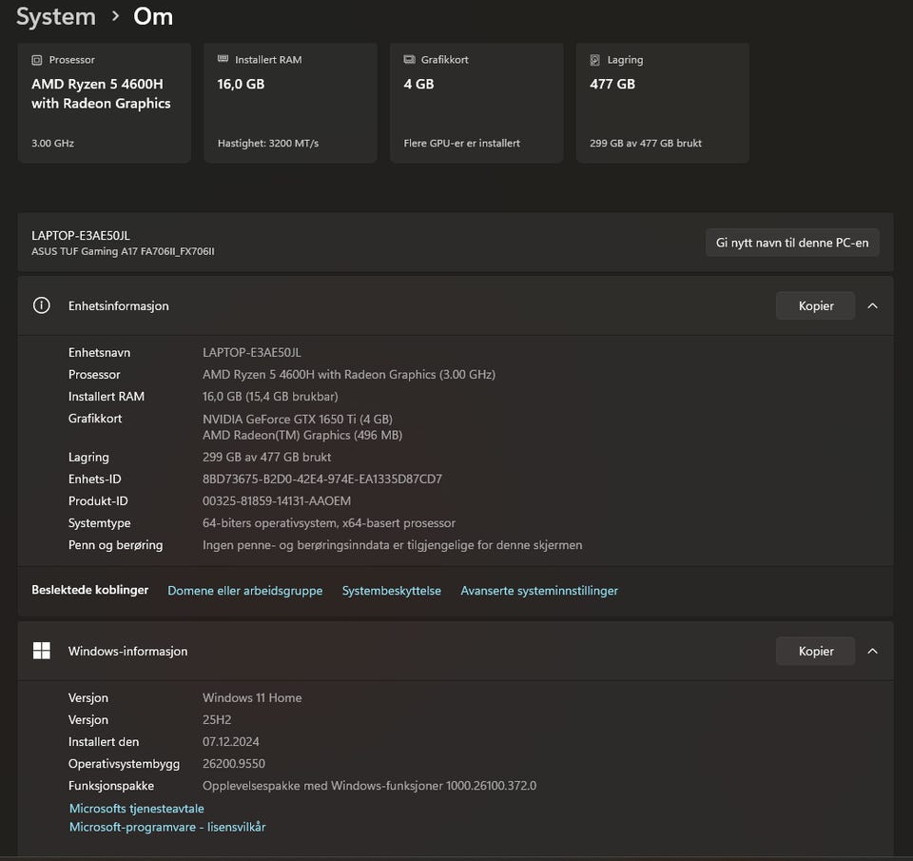Click NVIDIA GeForce GTX 1650 Ti (4 GB)

coord(298,420)
